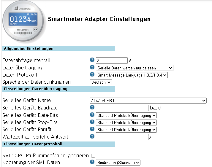Click Wartezeit auf serielle Antwort label

[35, 137]
